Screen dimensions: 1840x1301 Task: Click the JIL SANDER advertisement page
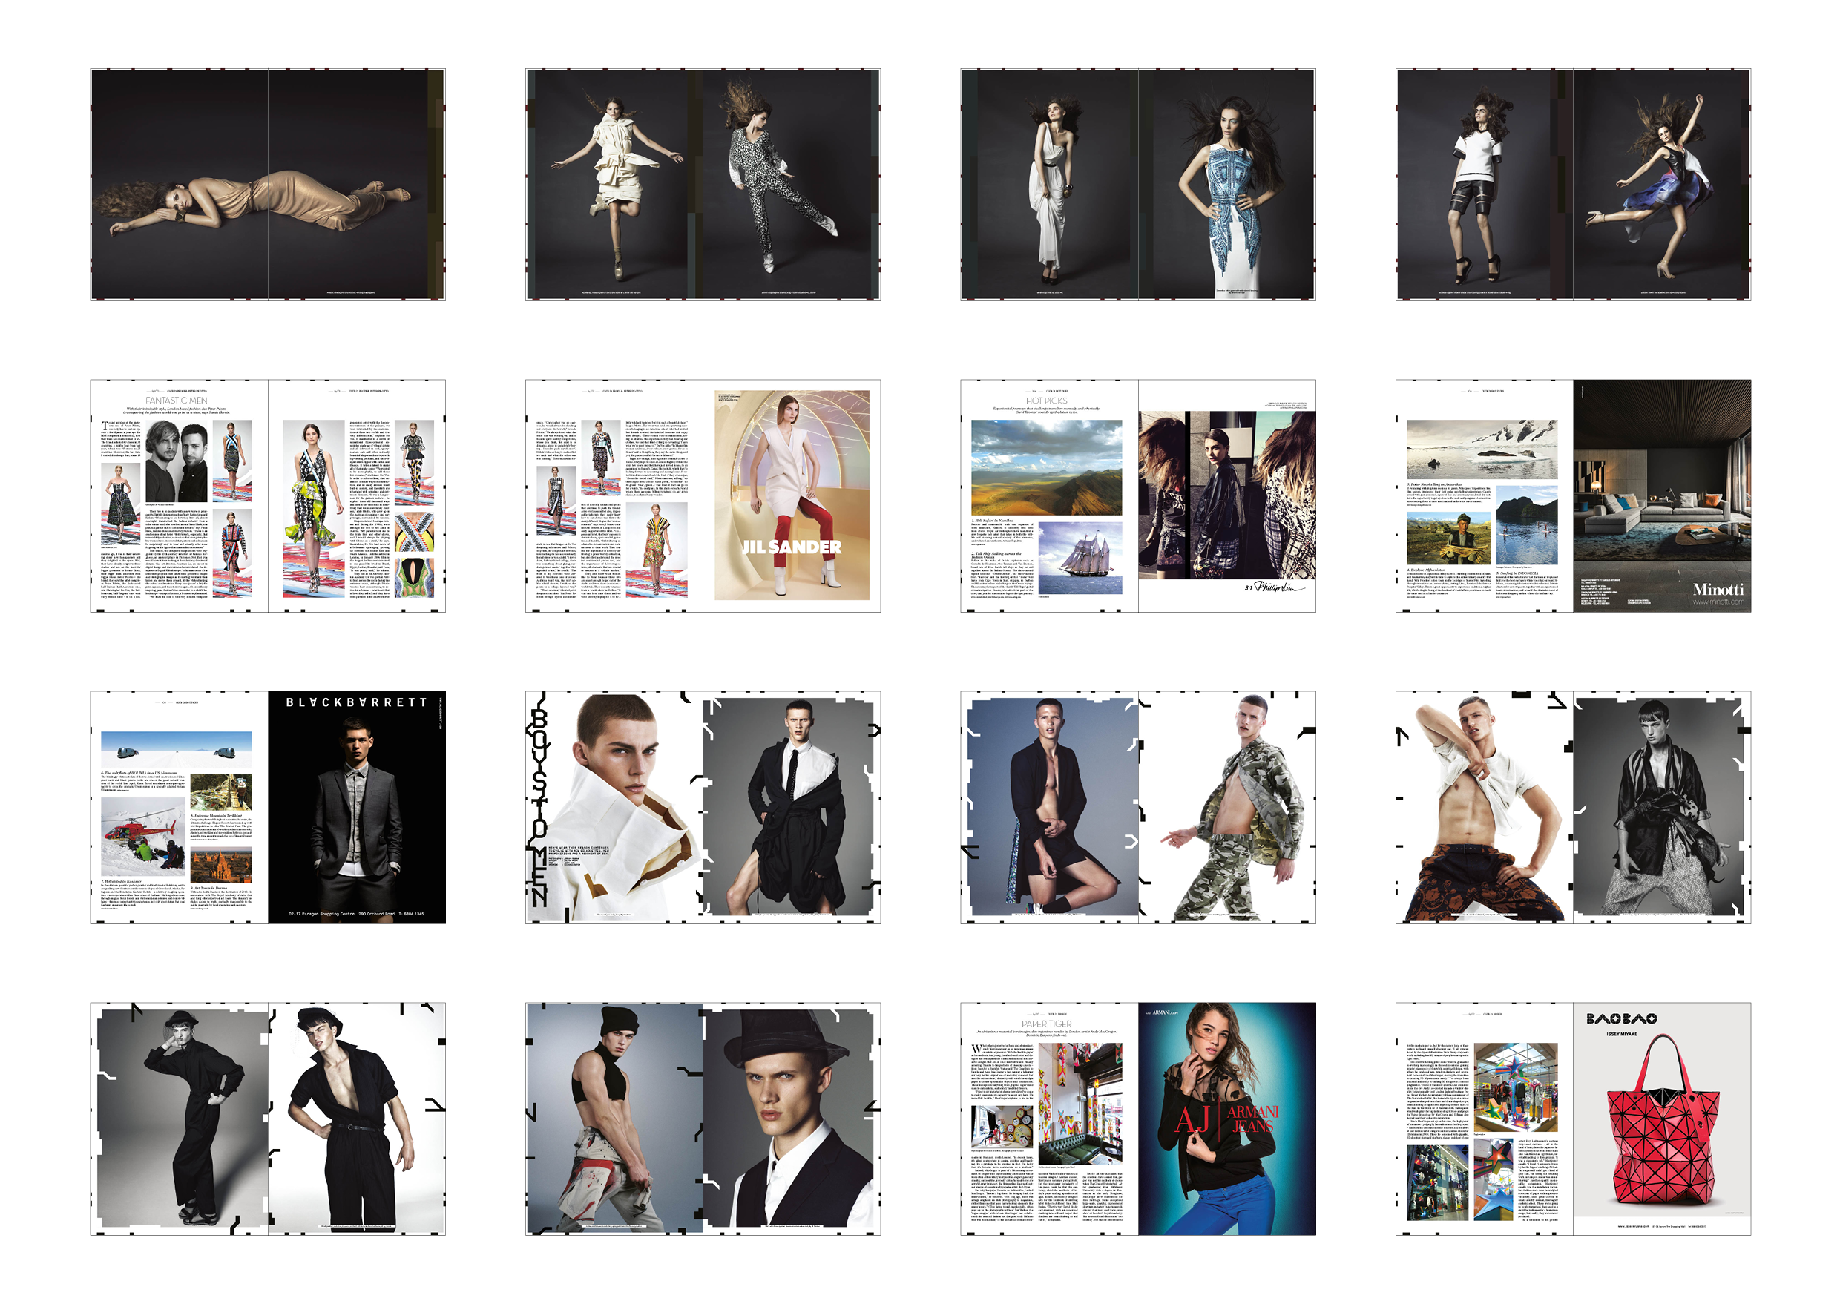click(791, 495)
